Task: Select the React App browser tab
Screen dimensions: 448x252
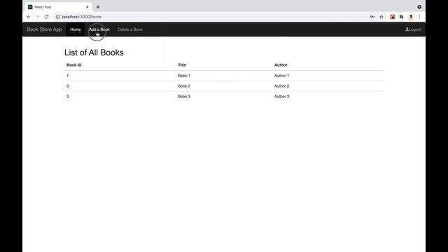Action: (57, 7)
